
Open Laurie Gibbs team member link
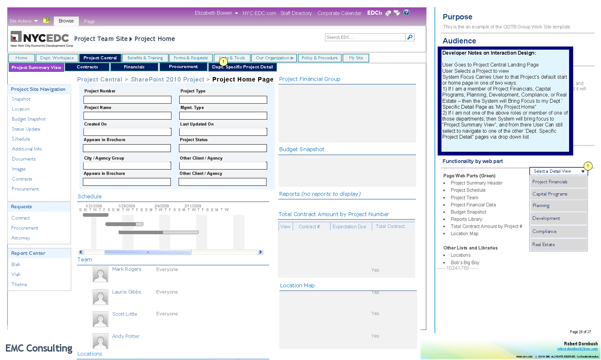(x=126, y=292)
